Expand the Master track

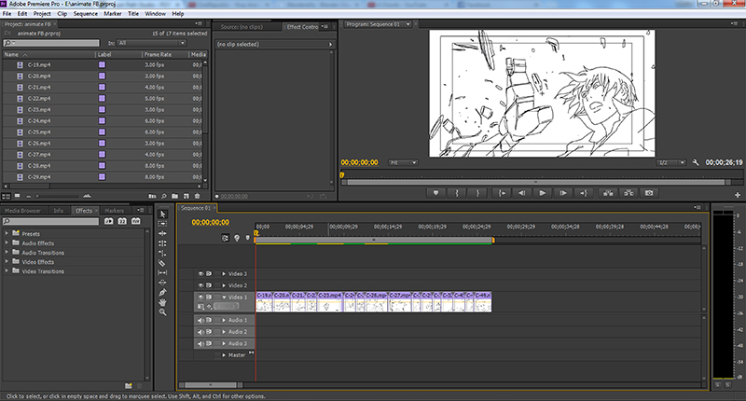[x=224, y=355]
